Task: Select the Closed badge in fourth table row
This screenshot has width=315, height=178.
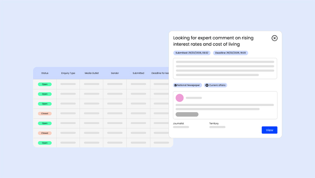Action: tap(45, 113)
